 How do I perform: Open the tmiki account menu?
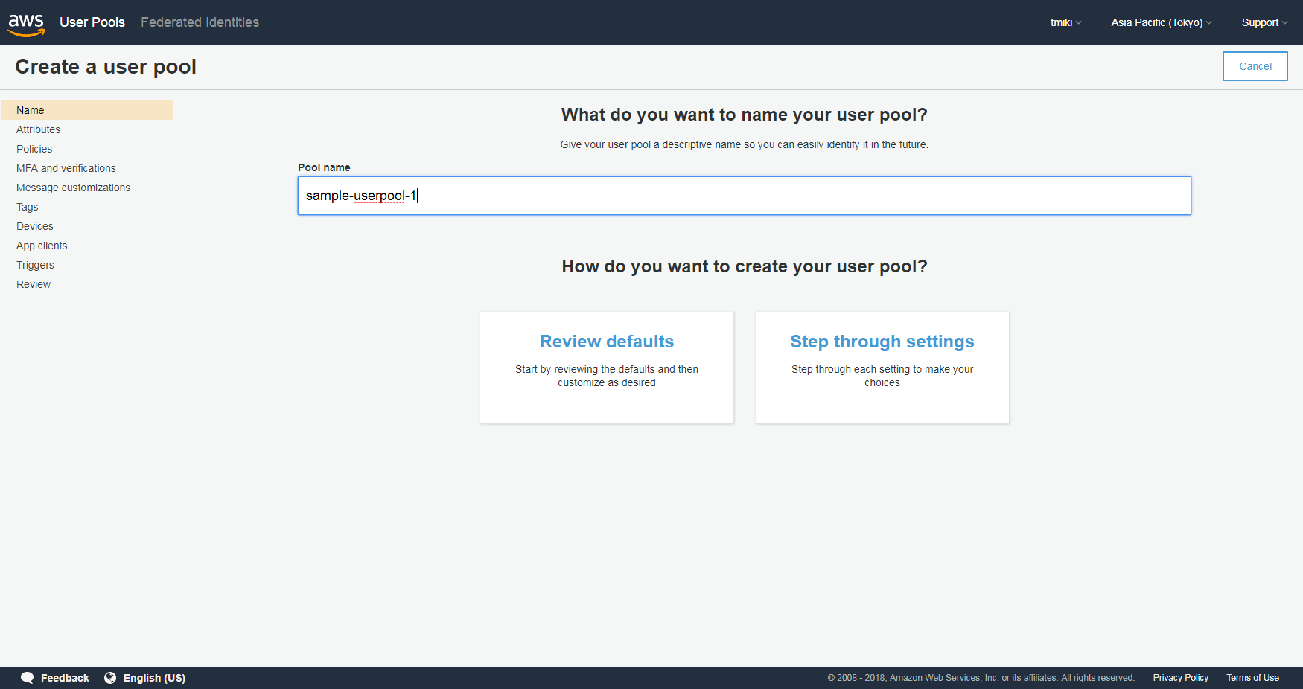pyautogui.click(x=1064, y=22)
